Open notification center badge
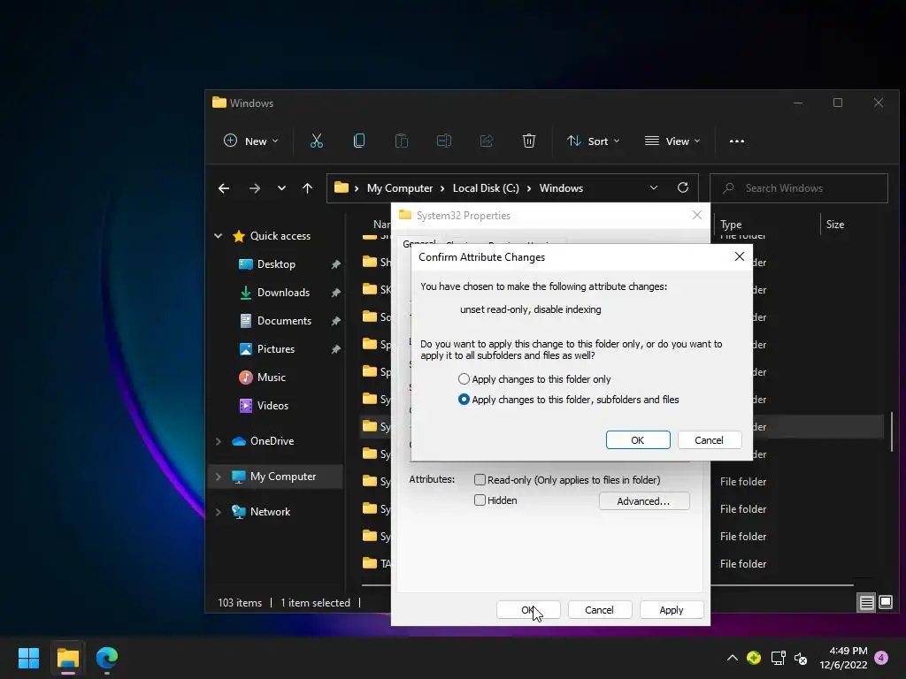906x679 pixels. point(882,658)
